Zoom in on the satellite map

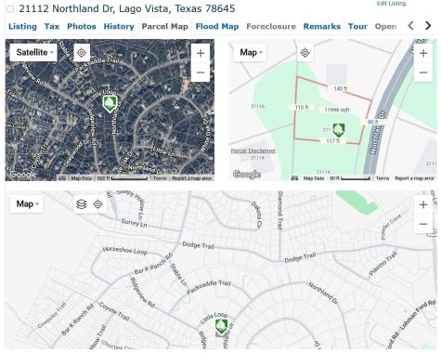[201, 53]
